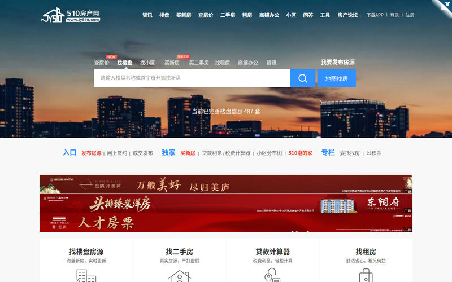452x282 pixels.
Task: Open the 找租房 card title
Action: click(366, 252)
